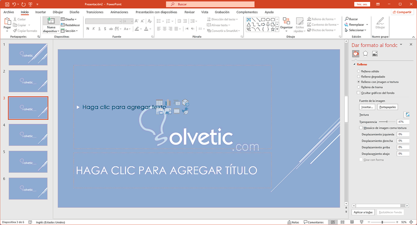
Task: Toggle underline S formatting
Action: tap(100, 29)
